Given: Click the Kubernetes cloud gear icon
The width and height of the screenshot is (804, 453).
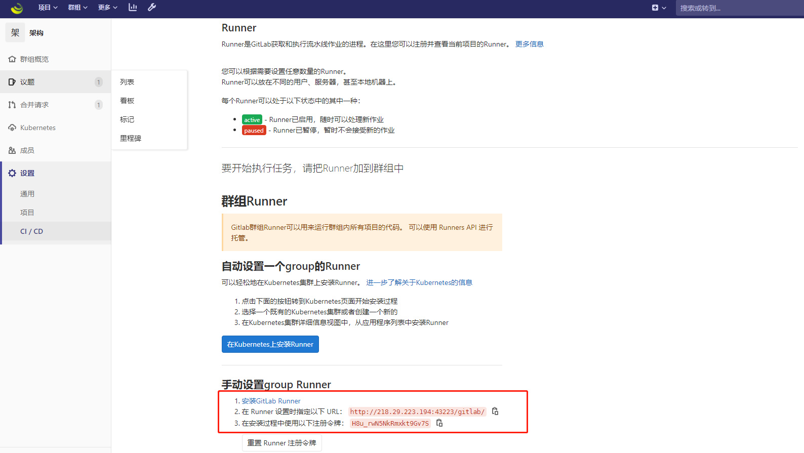Looking at the screenshot, I should tap(12, 128).
